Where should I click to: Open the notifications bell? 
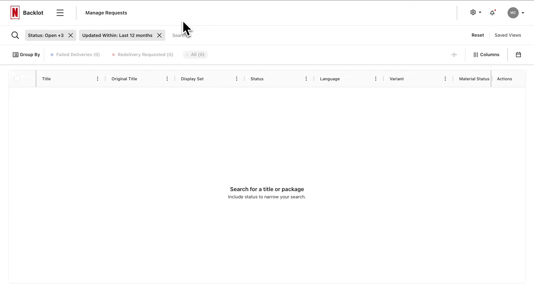click(493, 12)
